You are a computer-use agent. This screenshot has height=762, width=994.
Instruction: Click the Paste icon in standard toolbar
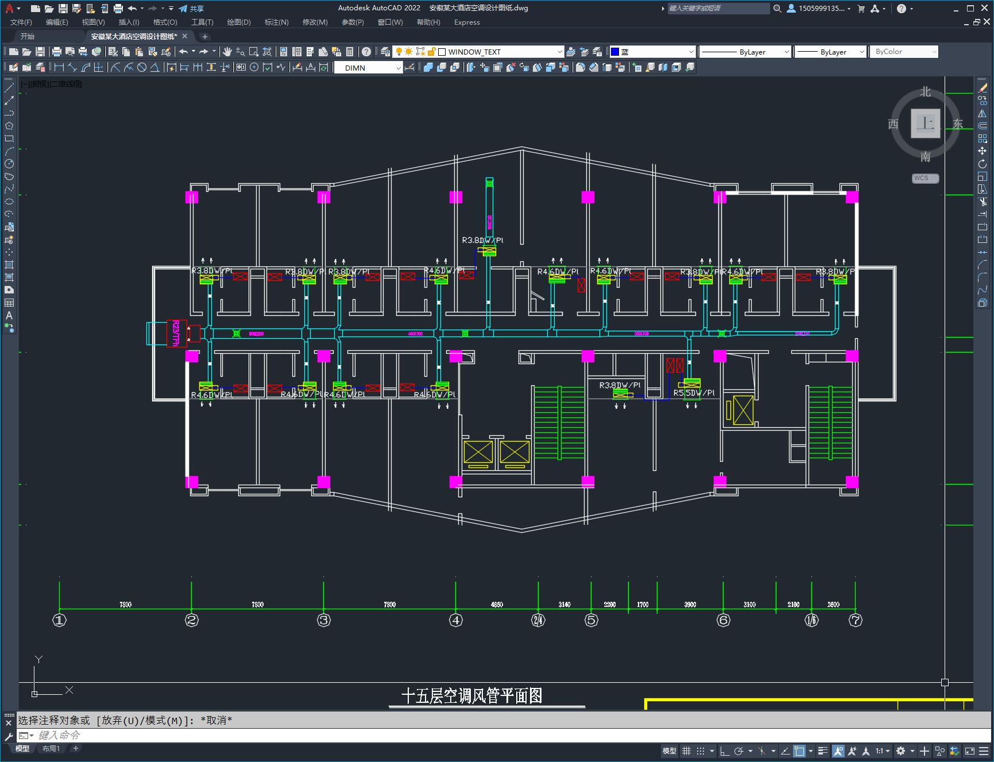click(138, 52)
